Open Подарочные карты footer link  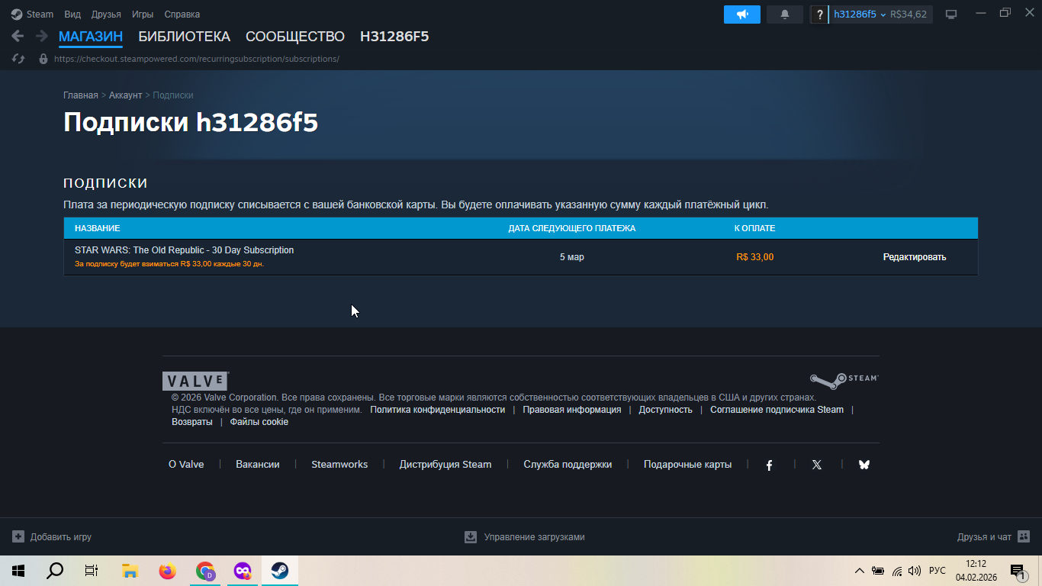click(687, 465)
